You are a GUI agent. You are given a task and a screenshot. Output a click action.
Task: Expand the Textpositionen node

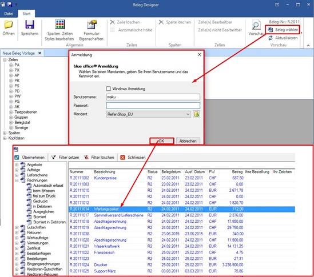coord(11,112)
